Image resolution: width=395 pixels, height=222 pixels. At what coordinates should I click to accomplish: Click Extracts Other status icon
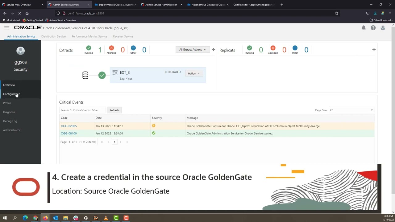pyautogui.click(x=133, y=48)
